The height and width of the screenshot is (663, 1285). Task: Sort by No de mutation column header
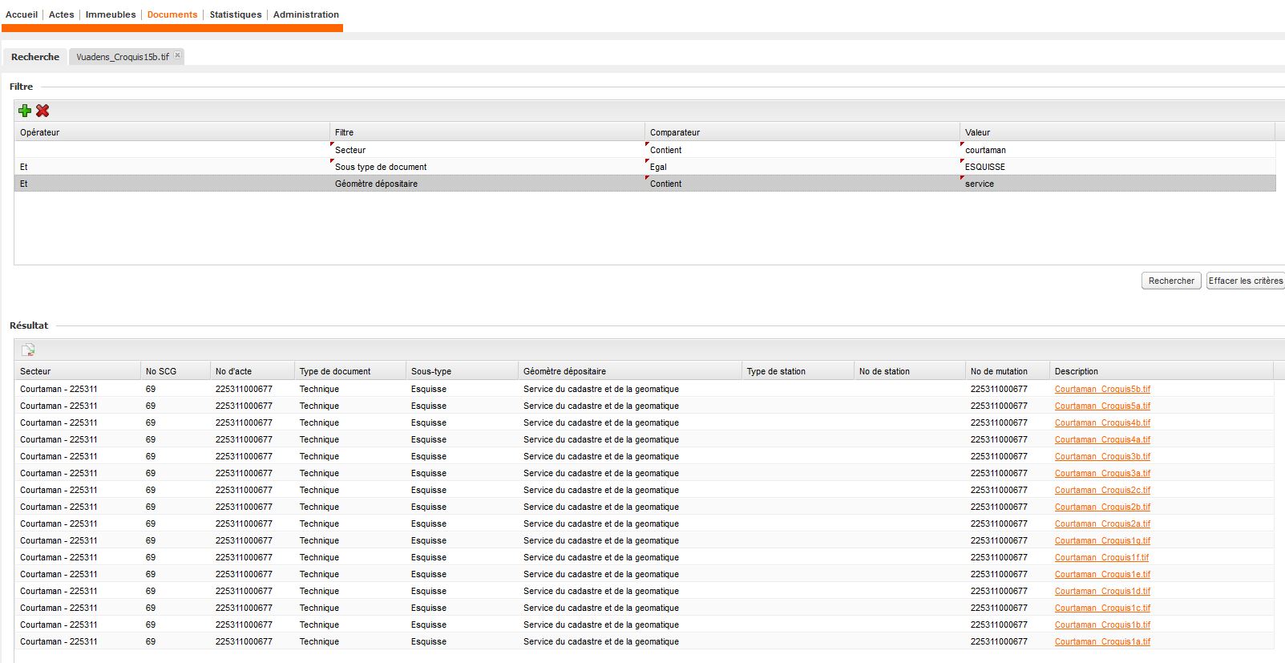1008,371
